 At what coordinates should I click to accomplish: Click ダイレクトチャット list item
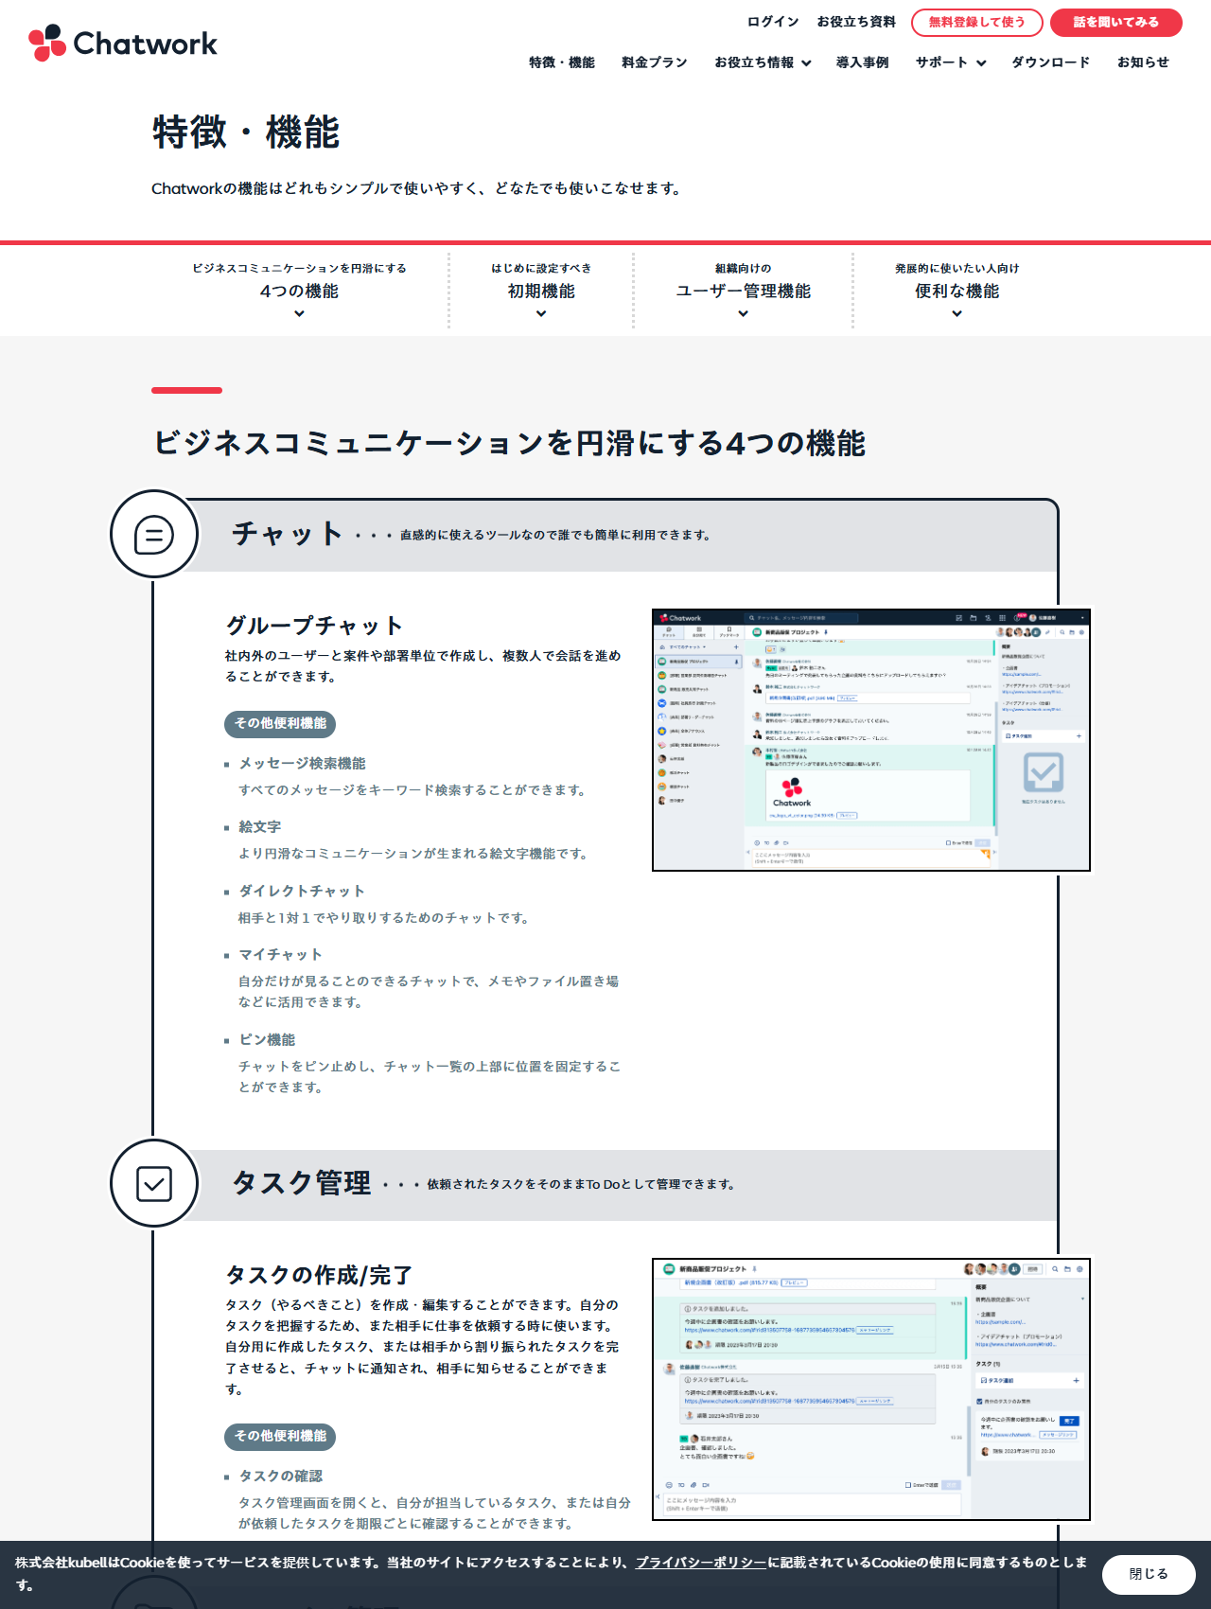(x=302, y=892)
